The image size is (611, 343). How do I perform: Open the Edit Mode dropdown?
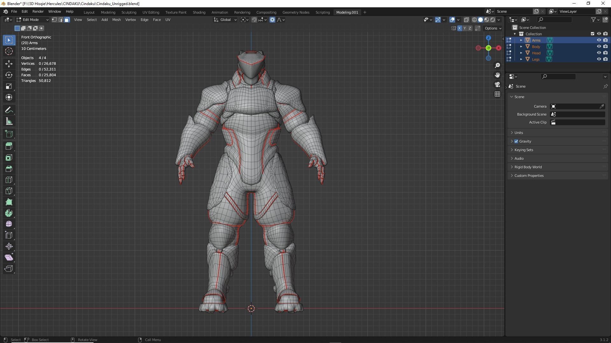click(32, 20)
